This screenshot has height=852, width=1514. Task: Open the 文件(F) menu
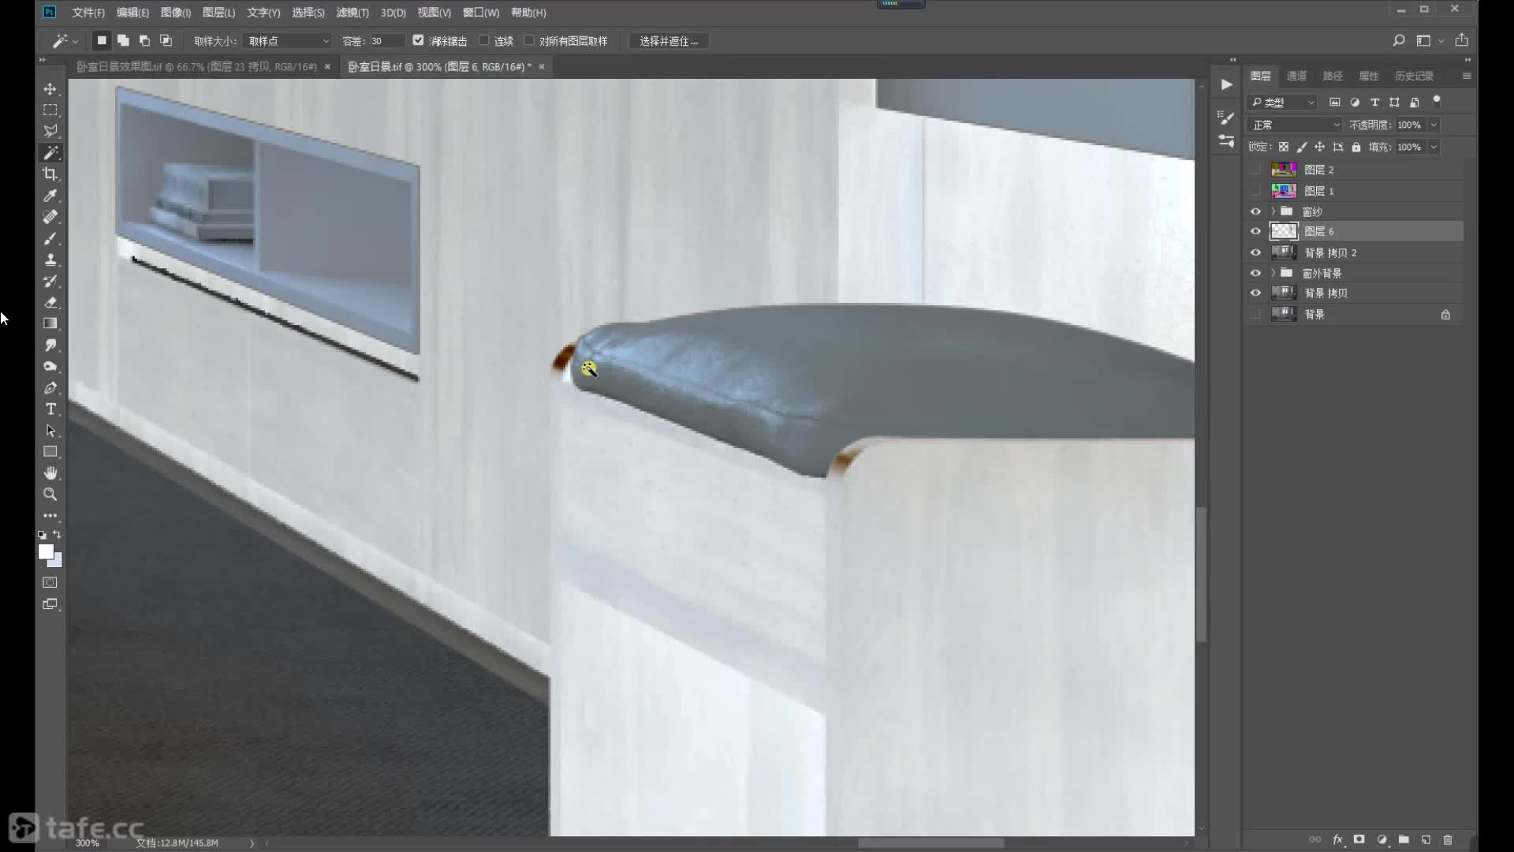tap(88, 13)
